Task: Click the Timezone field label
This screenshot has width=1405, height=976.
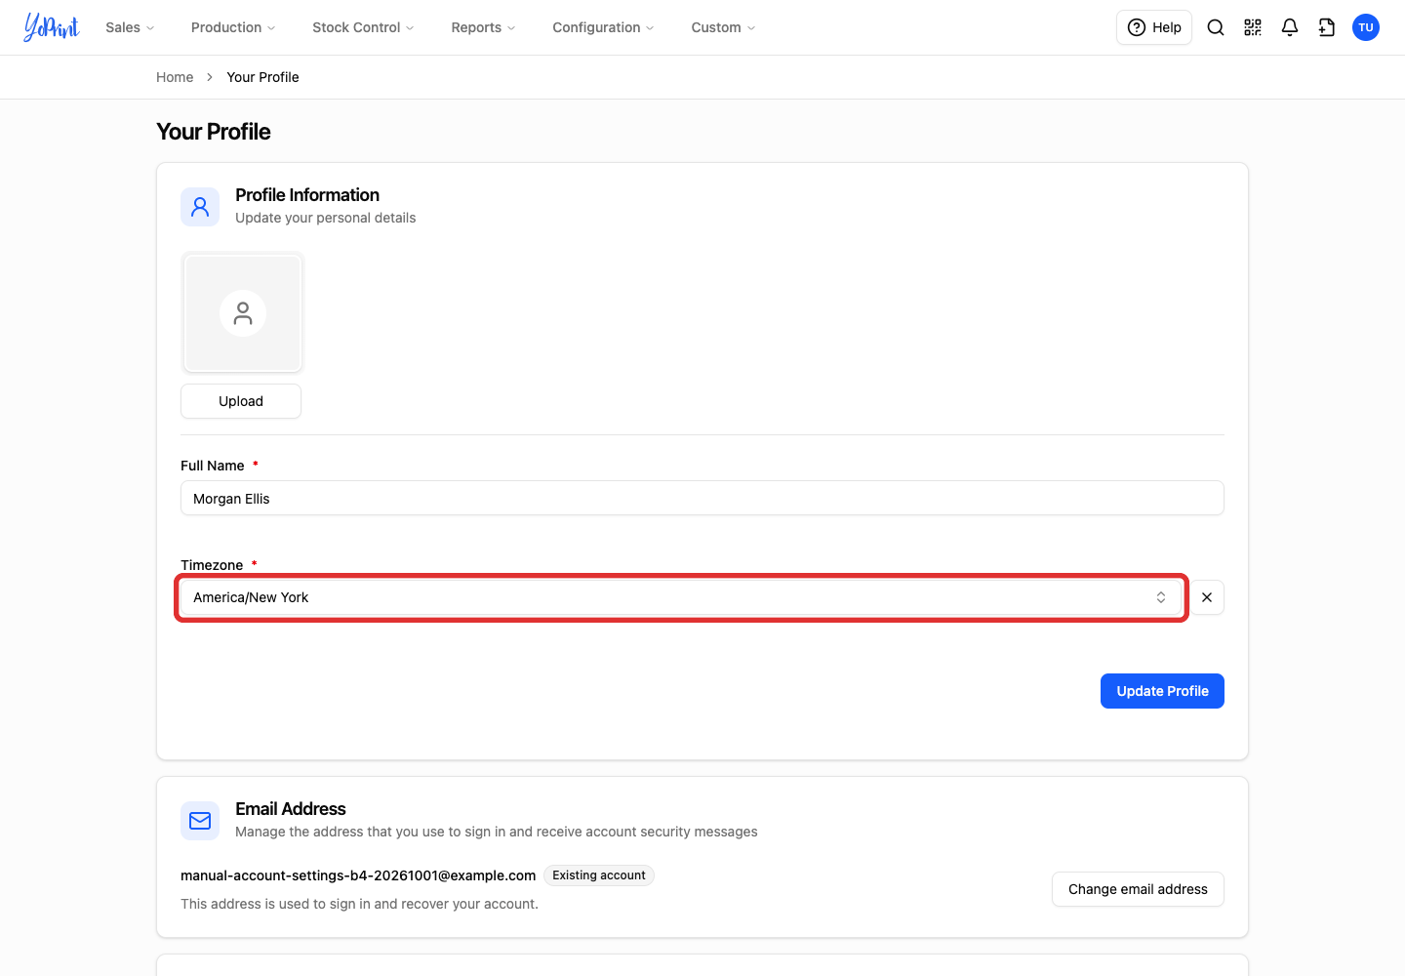Action: pyautogui.click(x=212, y=565)
